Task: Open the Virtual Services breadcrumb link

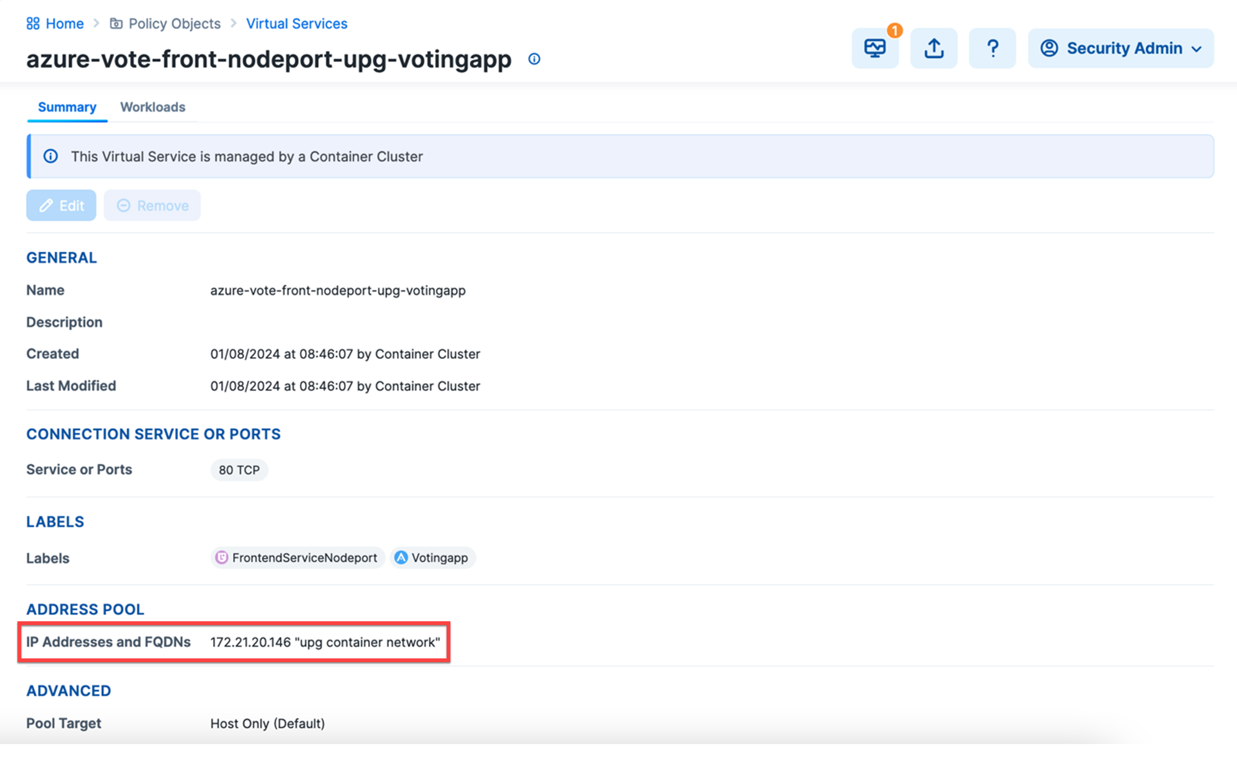Action: click(x=297, y=23)
